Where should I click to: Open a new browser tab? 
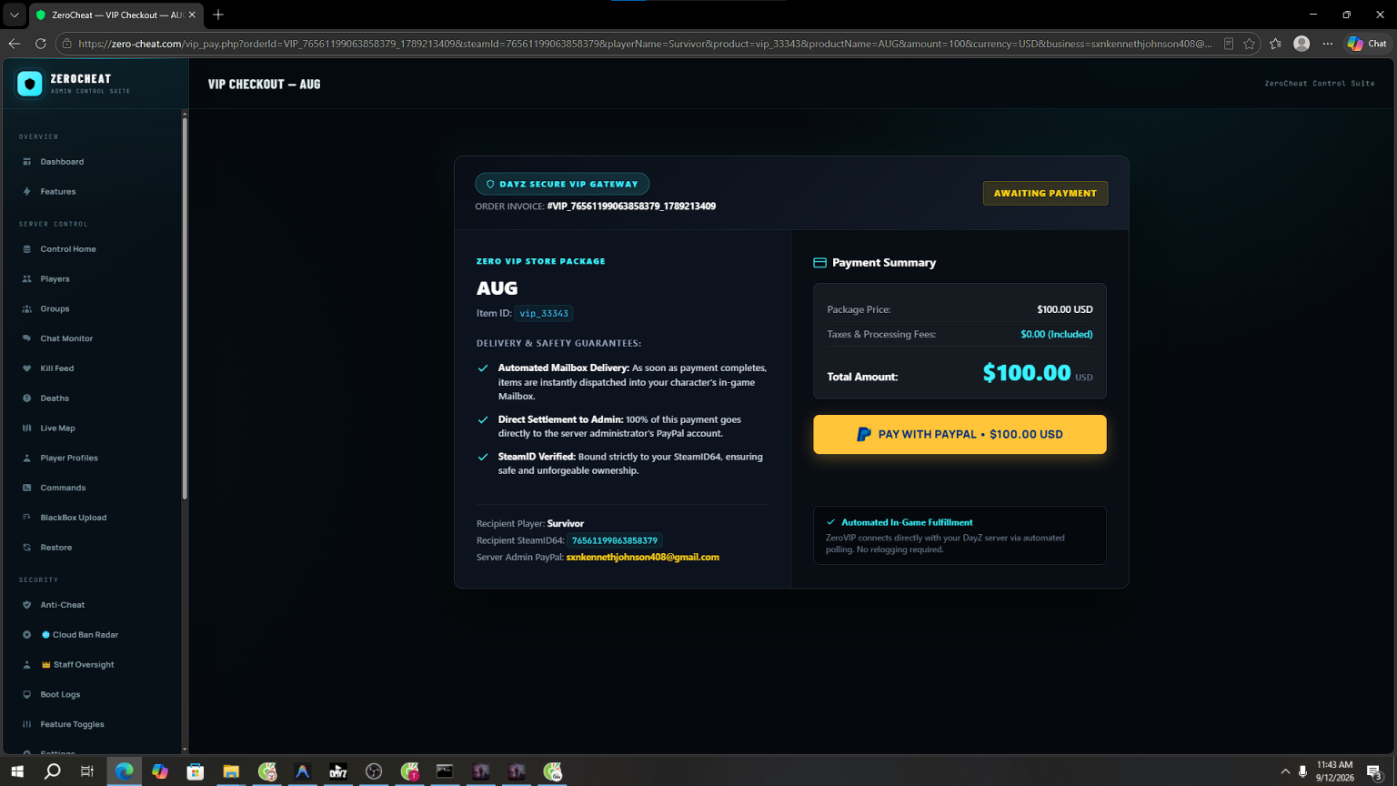[218, 15]
